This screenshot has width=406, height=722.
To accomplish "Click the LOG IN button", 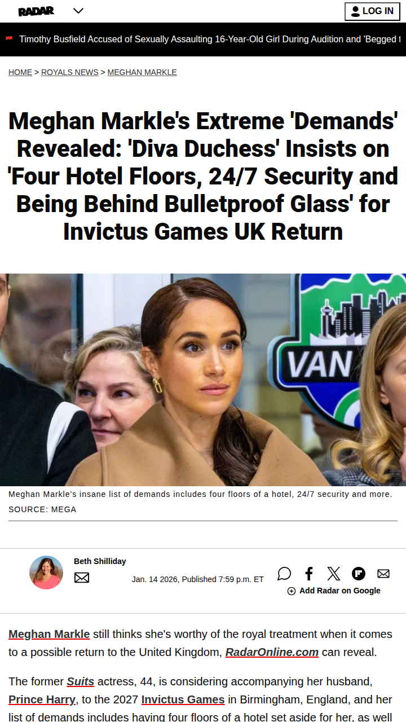I will tap(372, 11).
